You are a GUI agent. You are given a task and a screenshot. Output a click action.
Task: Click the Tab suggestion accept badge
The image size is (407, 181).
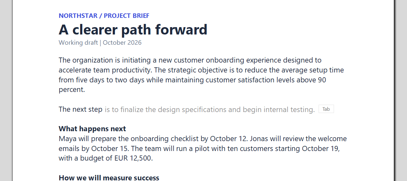pos(326,109)
